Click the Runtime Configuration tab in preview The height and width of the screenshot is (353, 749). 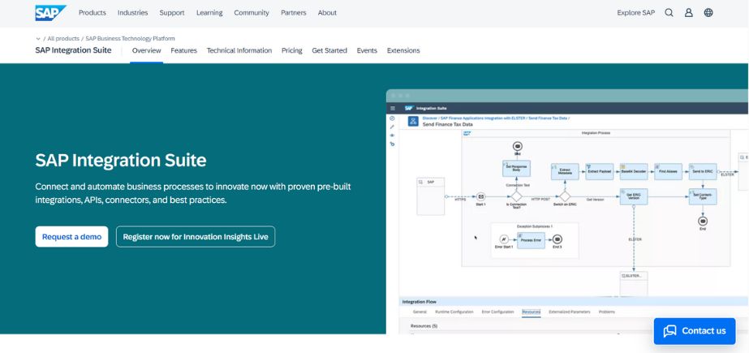454,312
